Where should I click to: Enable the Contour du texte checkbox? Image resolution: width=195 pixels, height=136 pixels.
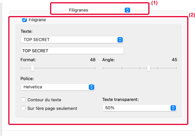click(x=23, y=100)
